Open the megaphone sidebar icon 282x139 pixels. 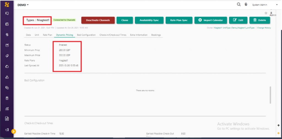pyautogui.click(x=7, y=129)
